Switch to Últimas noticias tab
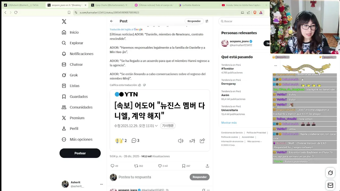Screen dimensions: 340x191 [x=154, y=5]
